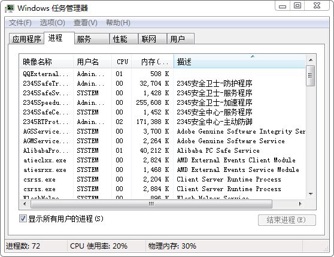Click the 结束进程(E) button

click(287, 220)
